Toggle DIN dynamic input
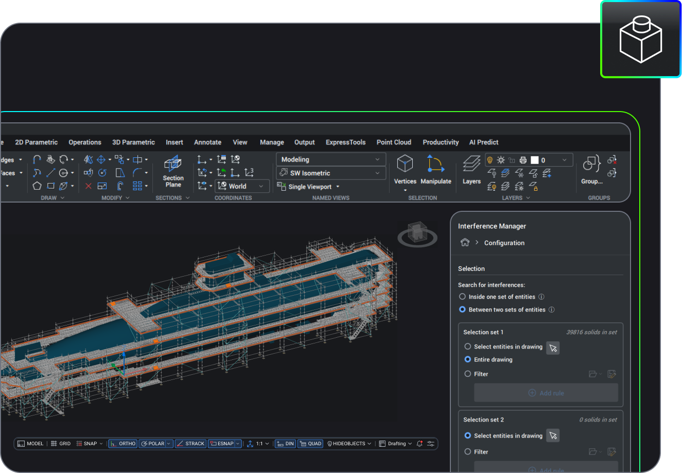Screen dimensions: 682x473 tap(286, 444)
